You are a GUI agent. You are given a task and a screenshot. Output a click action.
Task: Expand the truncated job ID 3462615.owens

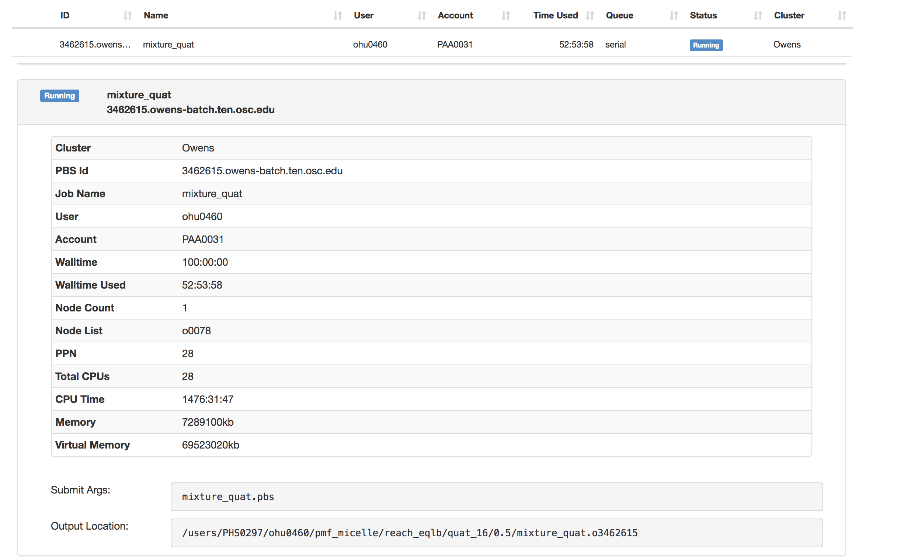(x=95, y=44)
